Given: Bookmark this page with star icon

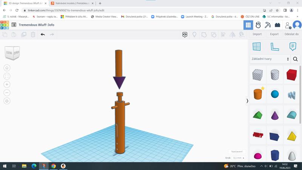Looking at the screenshot, I should click(277, 11).
